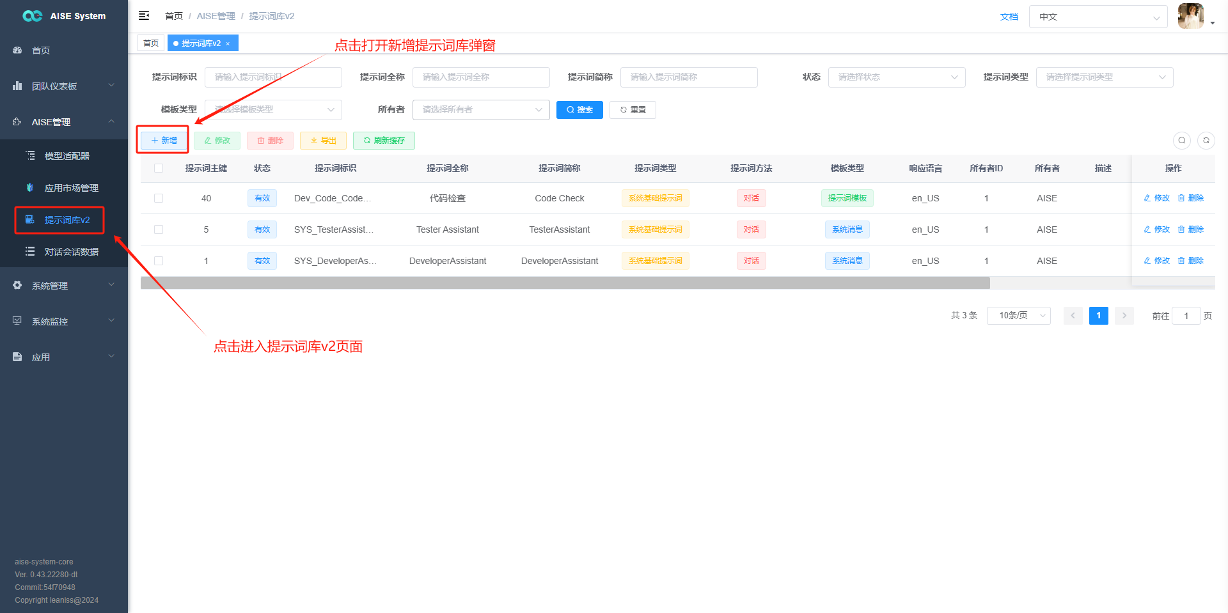Open 首页 in the sidebar
The height and width of the screenshot is (613, 1228).
point(64,50)
